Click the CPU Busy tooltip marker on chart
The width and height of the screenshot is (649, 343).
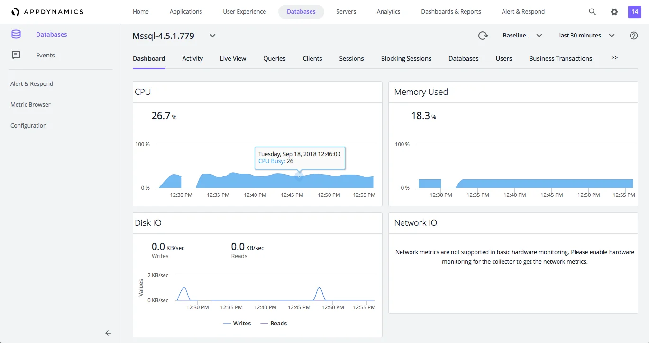299,176
